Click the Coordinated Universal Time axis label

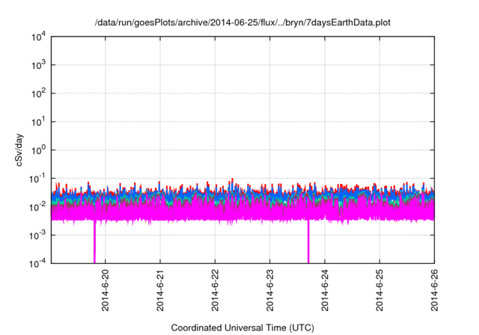242,328
